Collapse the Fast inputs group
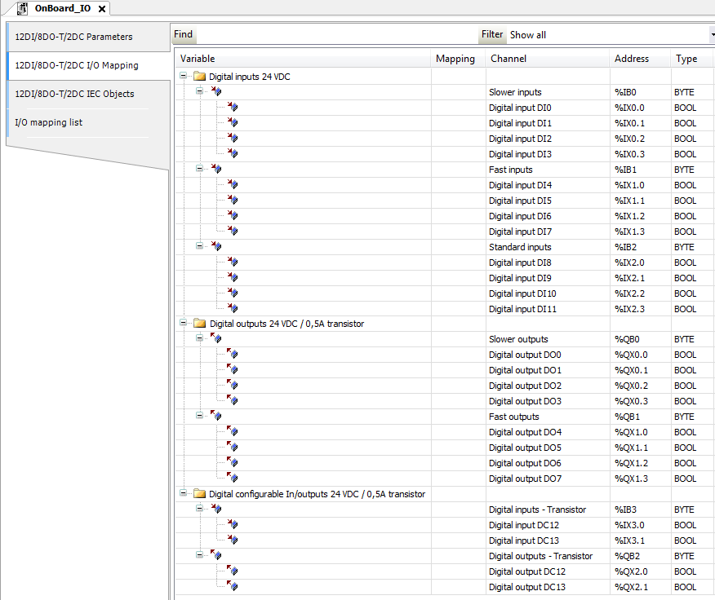 tap(199, 170)
